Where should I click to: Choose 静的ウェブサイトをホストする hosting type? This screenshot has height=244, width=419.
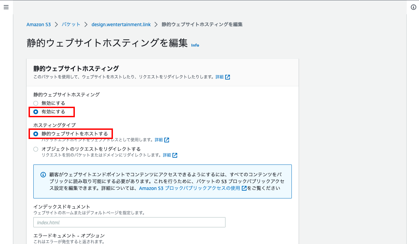[36, 134]
